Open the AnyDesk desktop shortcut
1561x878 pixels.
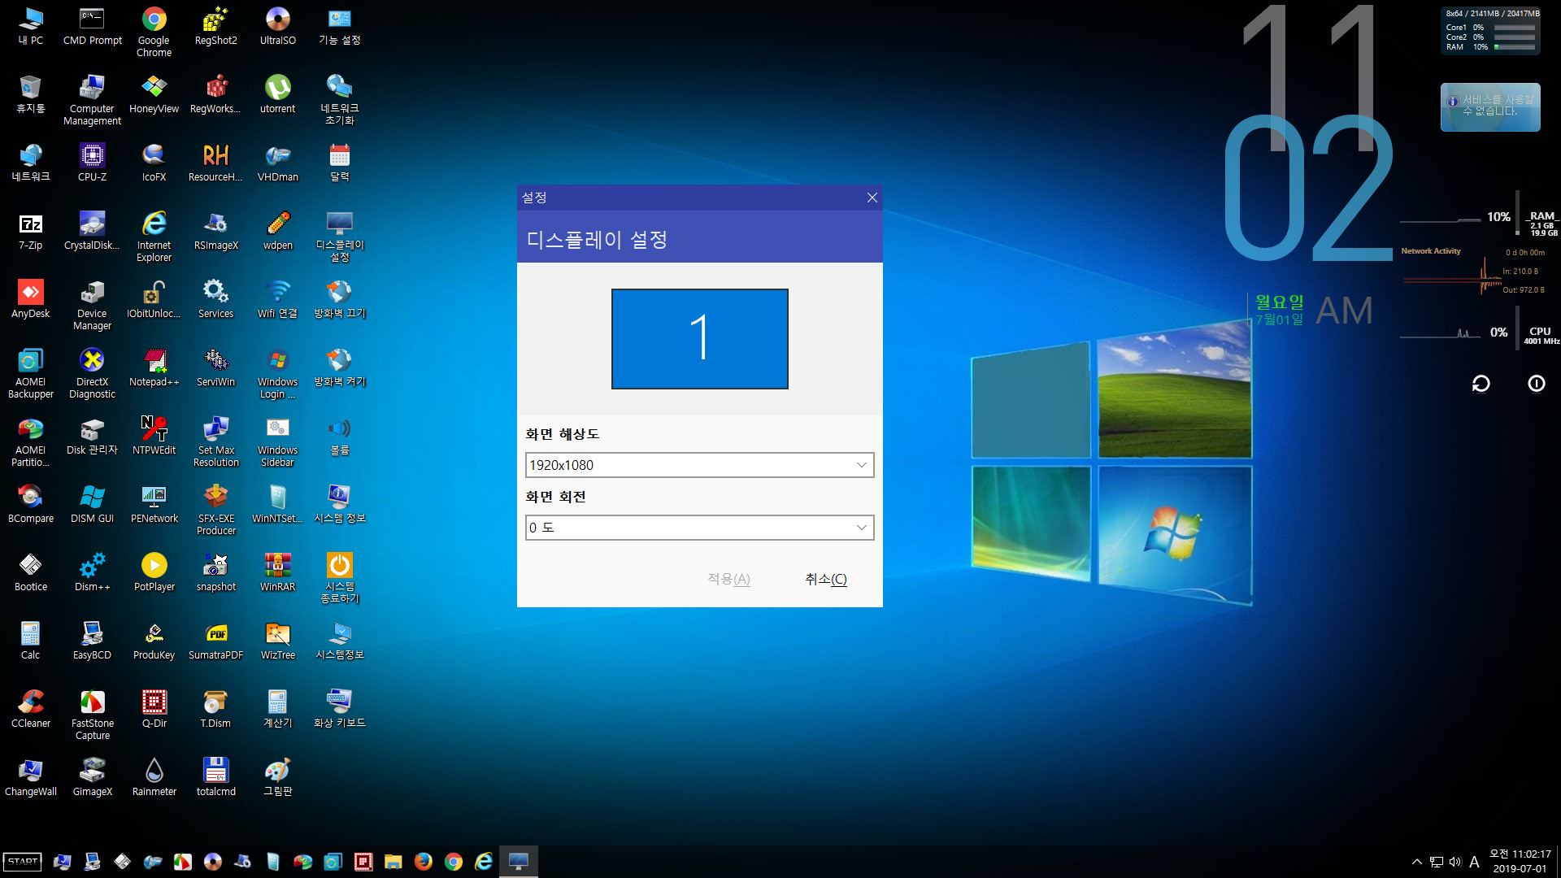[x=31, y=300]
